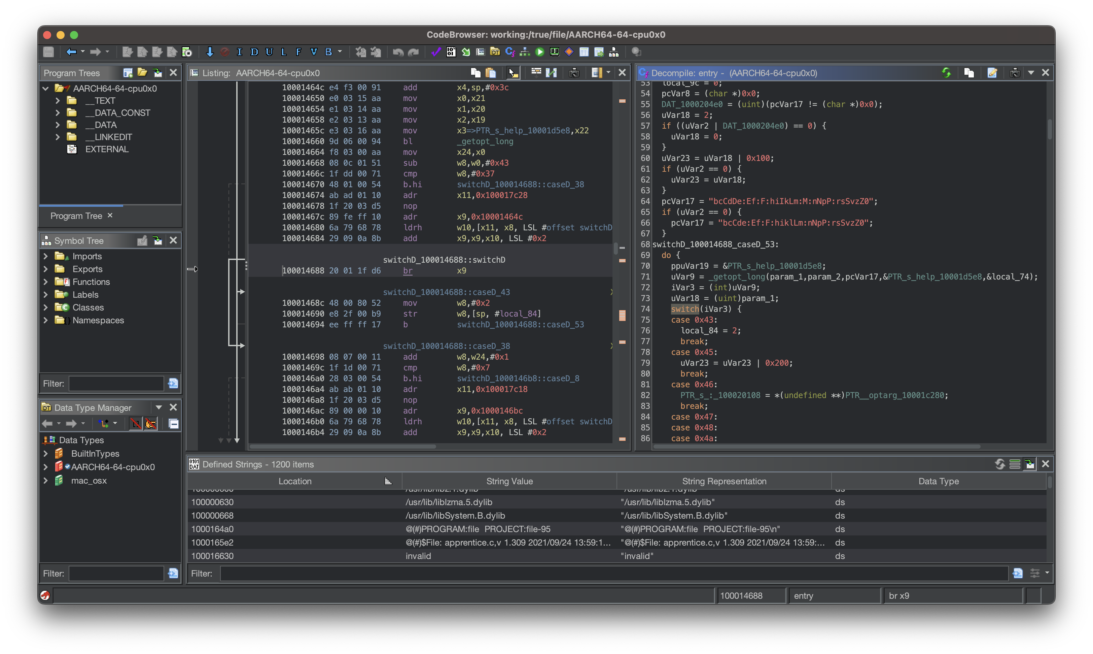Expand the __TEXT folder in Program Trees
This screenshot has height=654, width=1093.
click(58, 100)
